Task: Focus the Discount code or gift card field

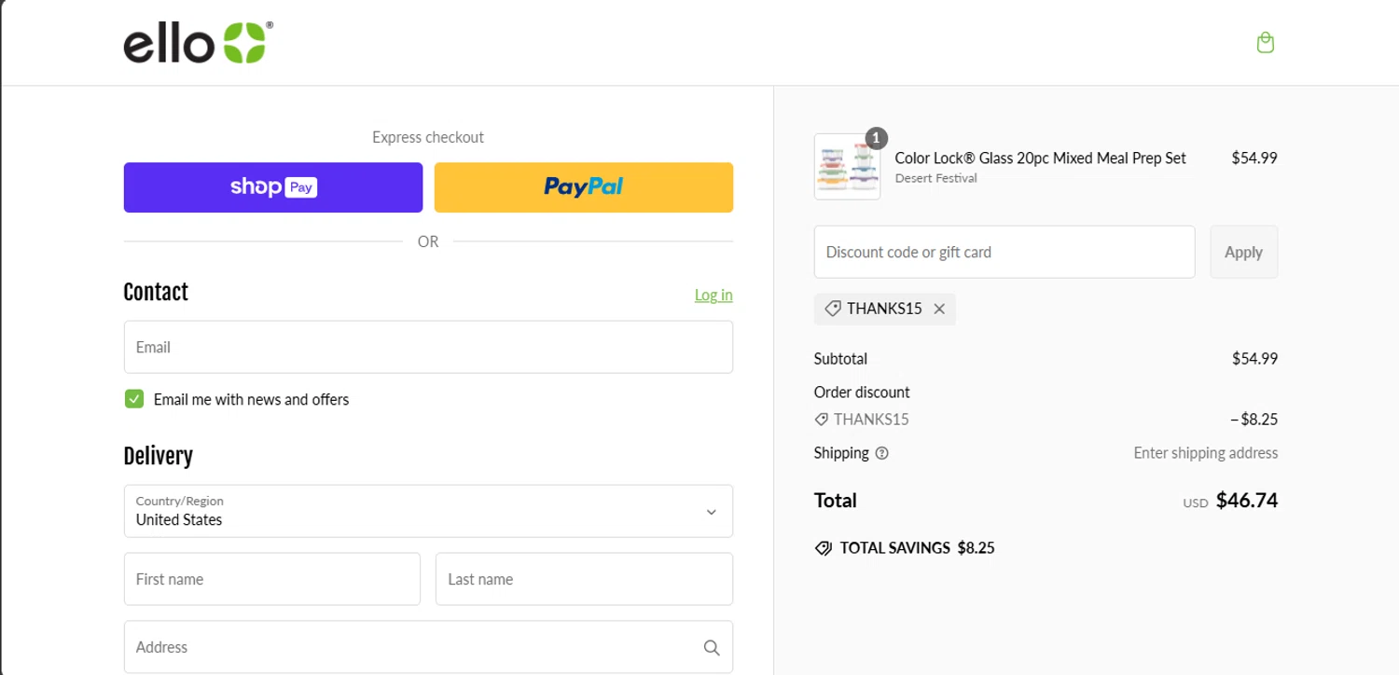Action: 1004,252
